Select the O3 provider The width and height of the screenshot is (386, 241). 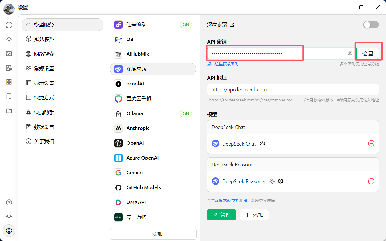click(153, 39)
